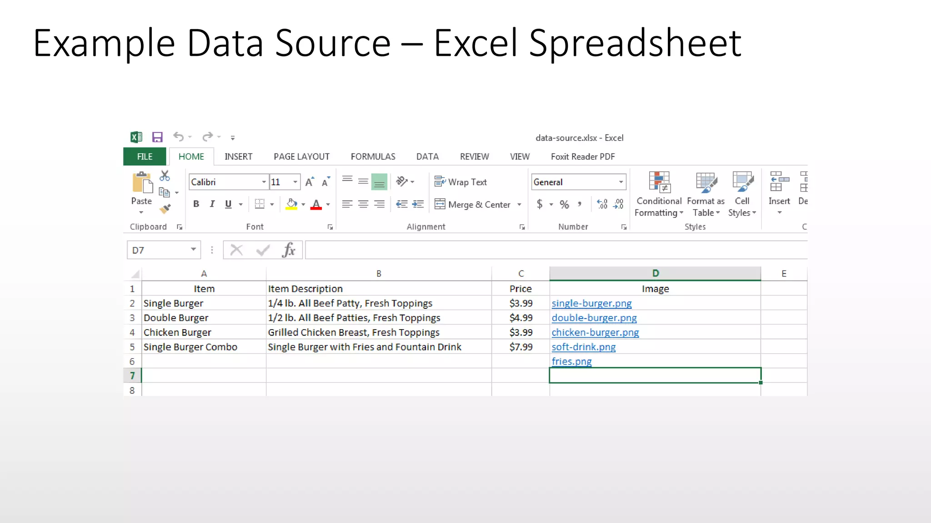Click the Paste clipboard icon
The width and height of the screenshot is (931, 523).
point(142,183)
